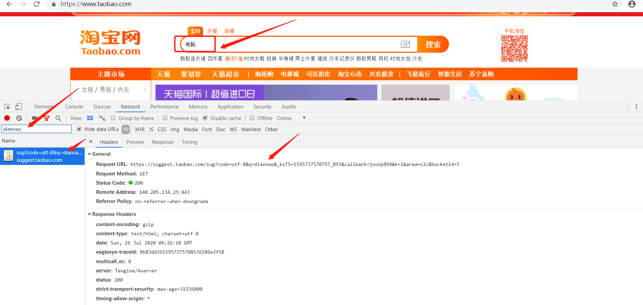The image size is (643, 305).
Task: Click the network filter input with diannao
Action: coord(36,129)
